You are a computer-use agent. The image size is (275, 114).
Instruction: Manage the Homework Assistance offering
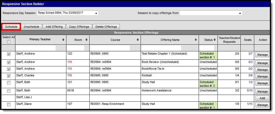tap(262, 91)
